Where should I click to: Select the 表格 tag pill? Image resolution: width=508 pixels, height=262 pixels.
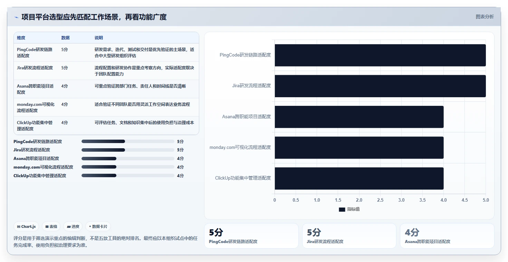click(51, 226)
